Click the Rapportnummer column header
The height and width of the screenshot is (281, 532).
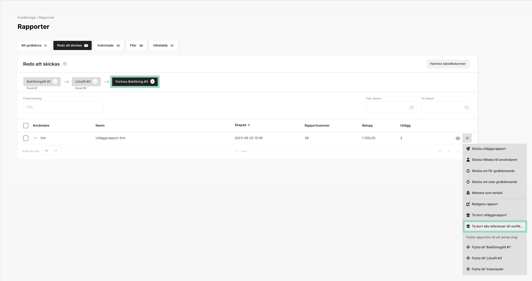point(317,126)
